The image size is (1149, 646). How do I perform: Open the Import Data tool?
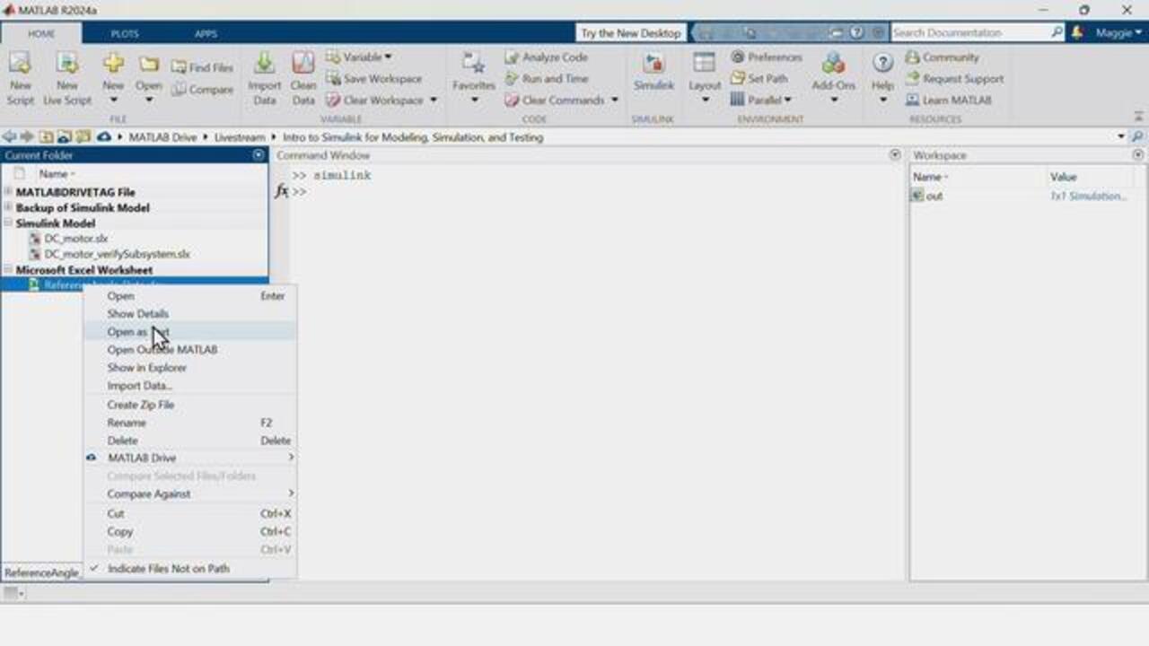[x=264, y=65]
